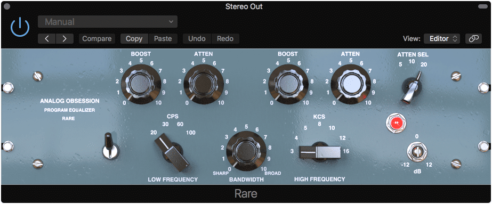492x204 pixels.
Task: Go to next preset with right arrow
Action: tap(64, 39)
